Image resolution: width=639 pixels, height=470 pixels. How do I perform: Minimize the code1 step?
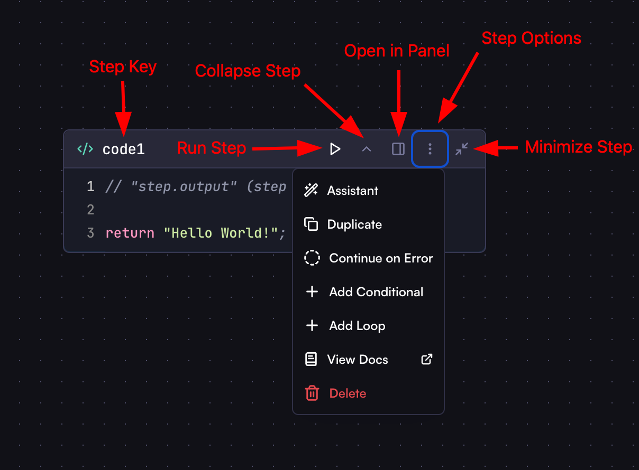[461, 148]
